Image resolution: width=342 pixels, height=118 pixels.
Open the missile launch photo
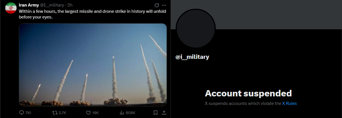pyautogui.click(x=93, y=65)
